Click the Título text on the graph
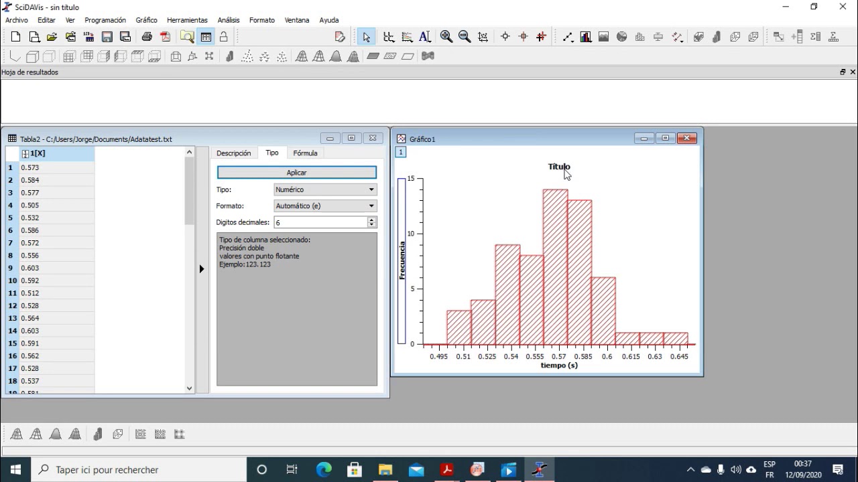This screenshot has width=858, height=482. (559, 167)
